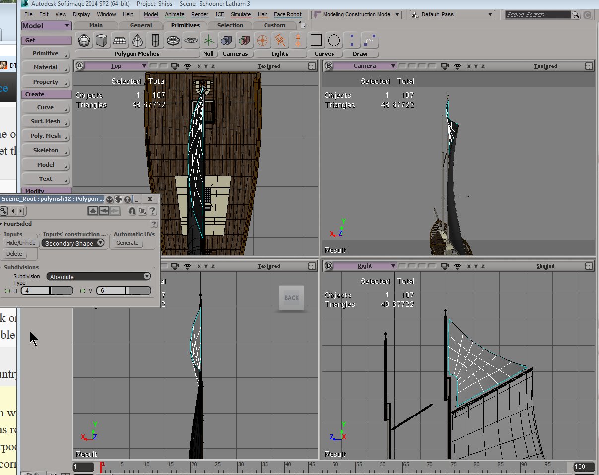Open the Modeling Construction Mode dropdown
Viewport: 599px width, 475px height.
356,14
